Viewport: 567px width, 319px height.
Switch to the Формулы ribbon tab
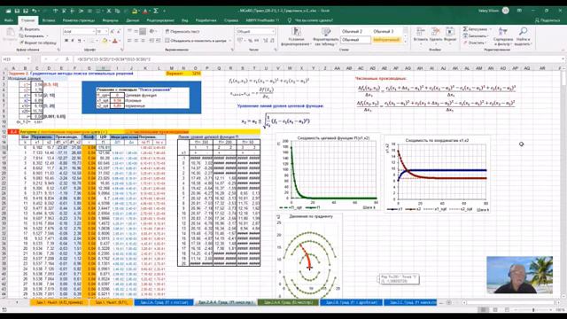[110, 20]
